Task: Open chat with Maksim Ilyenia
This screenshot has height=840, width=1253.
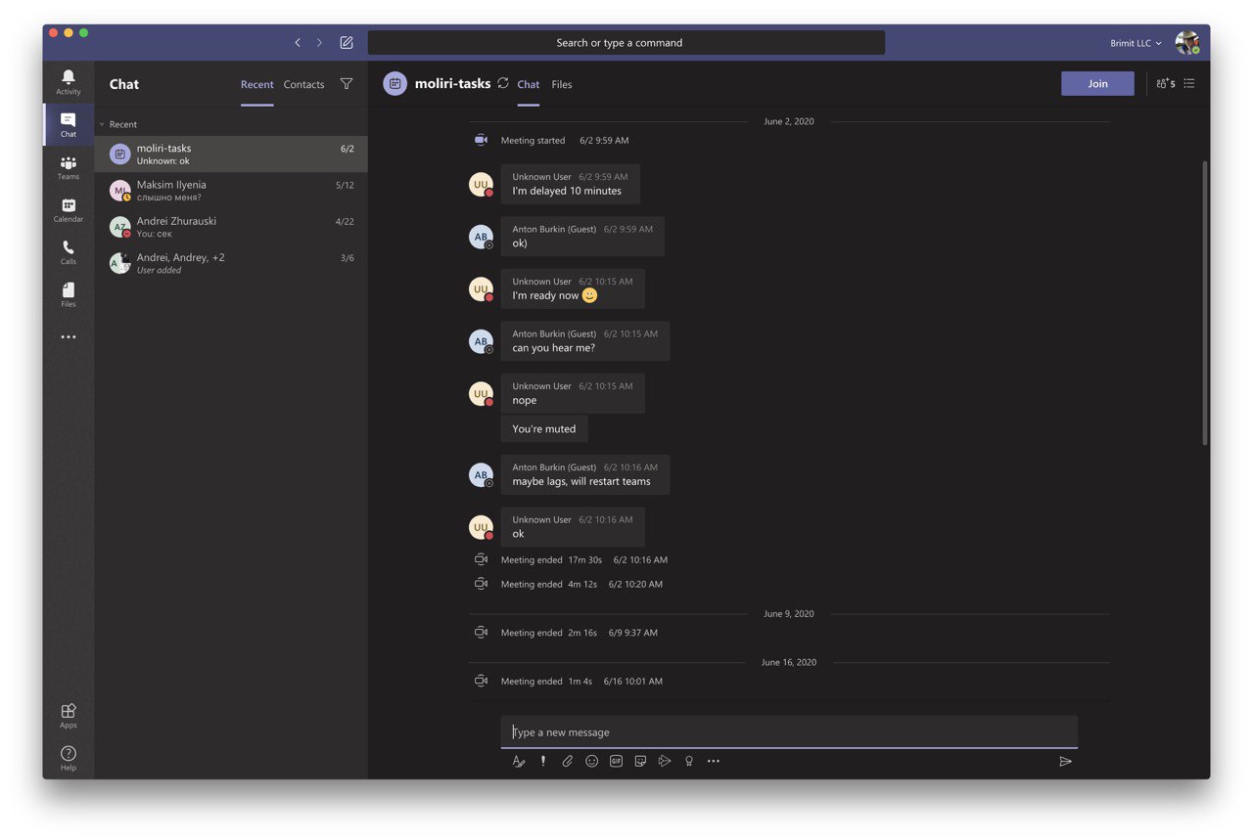Action: [x=231, y=191]
